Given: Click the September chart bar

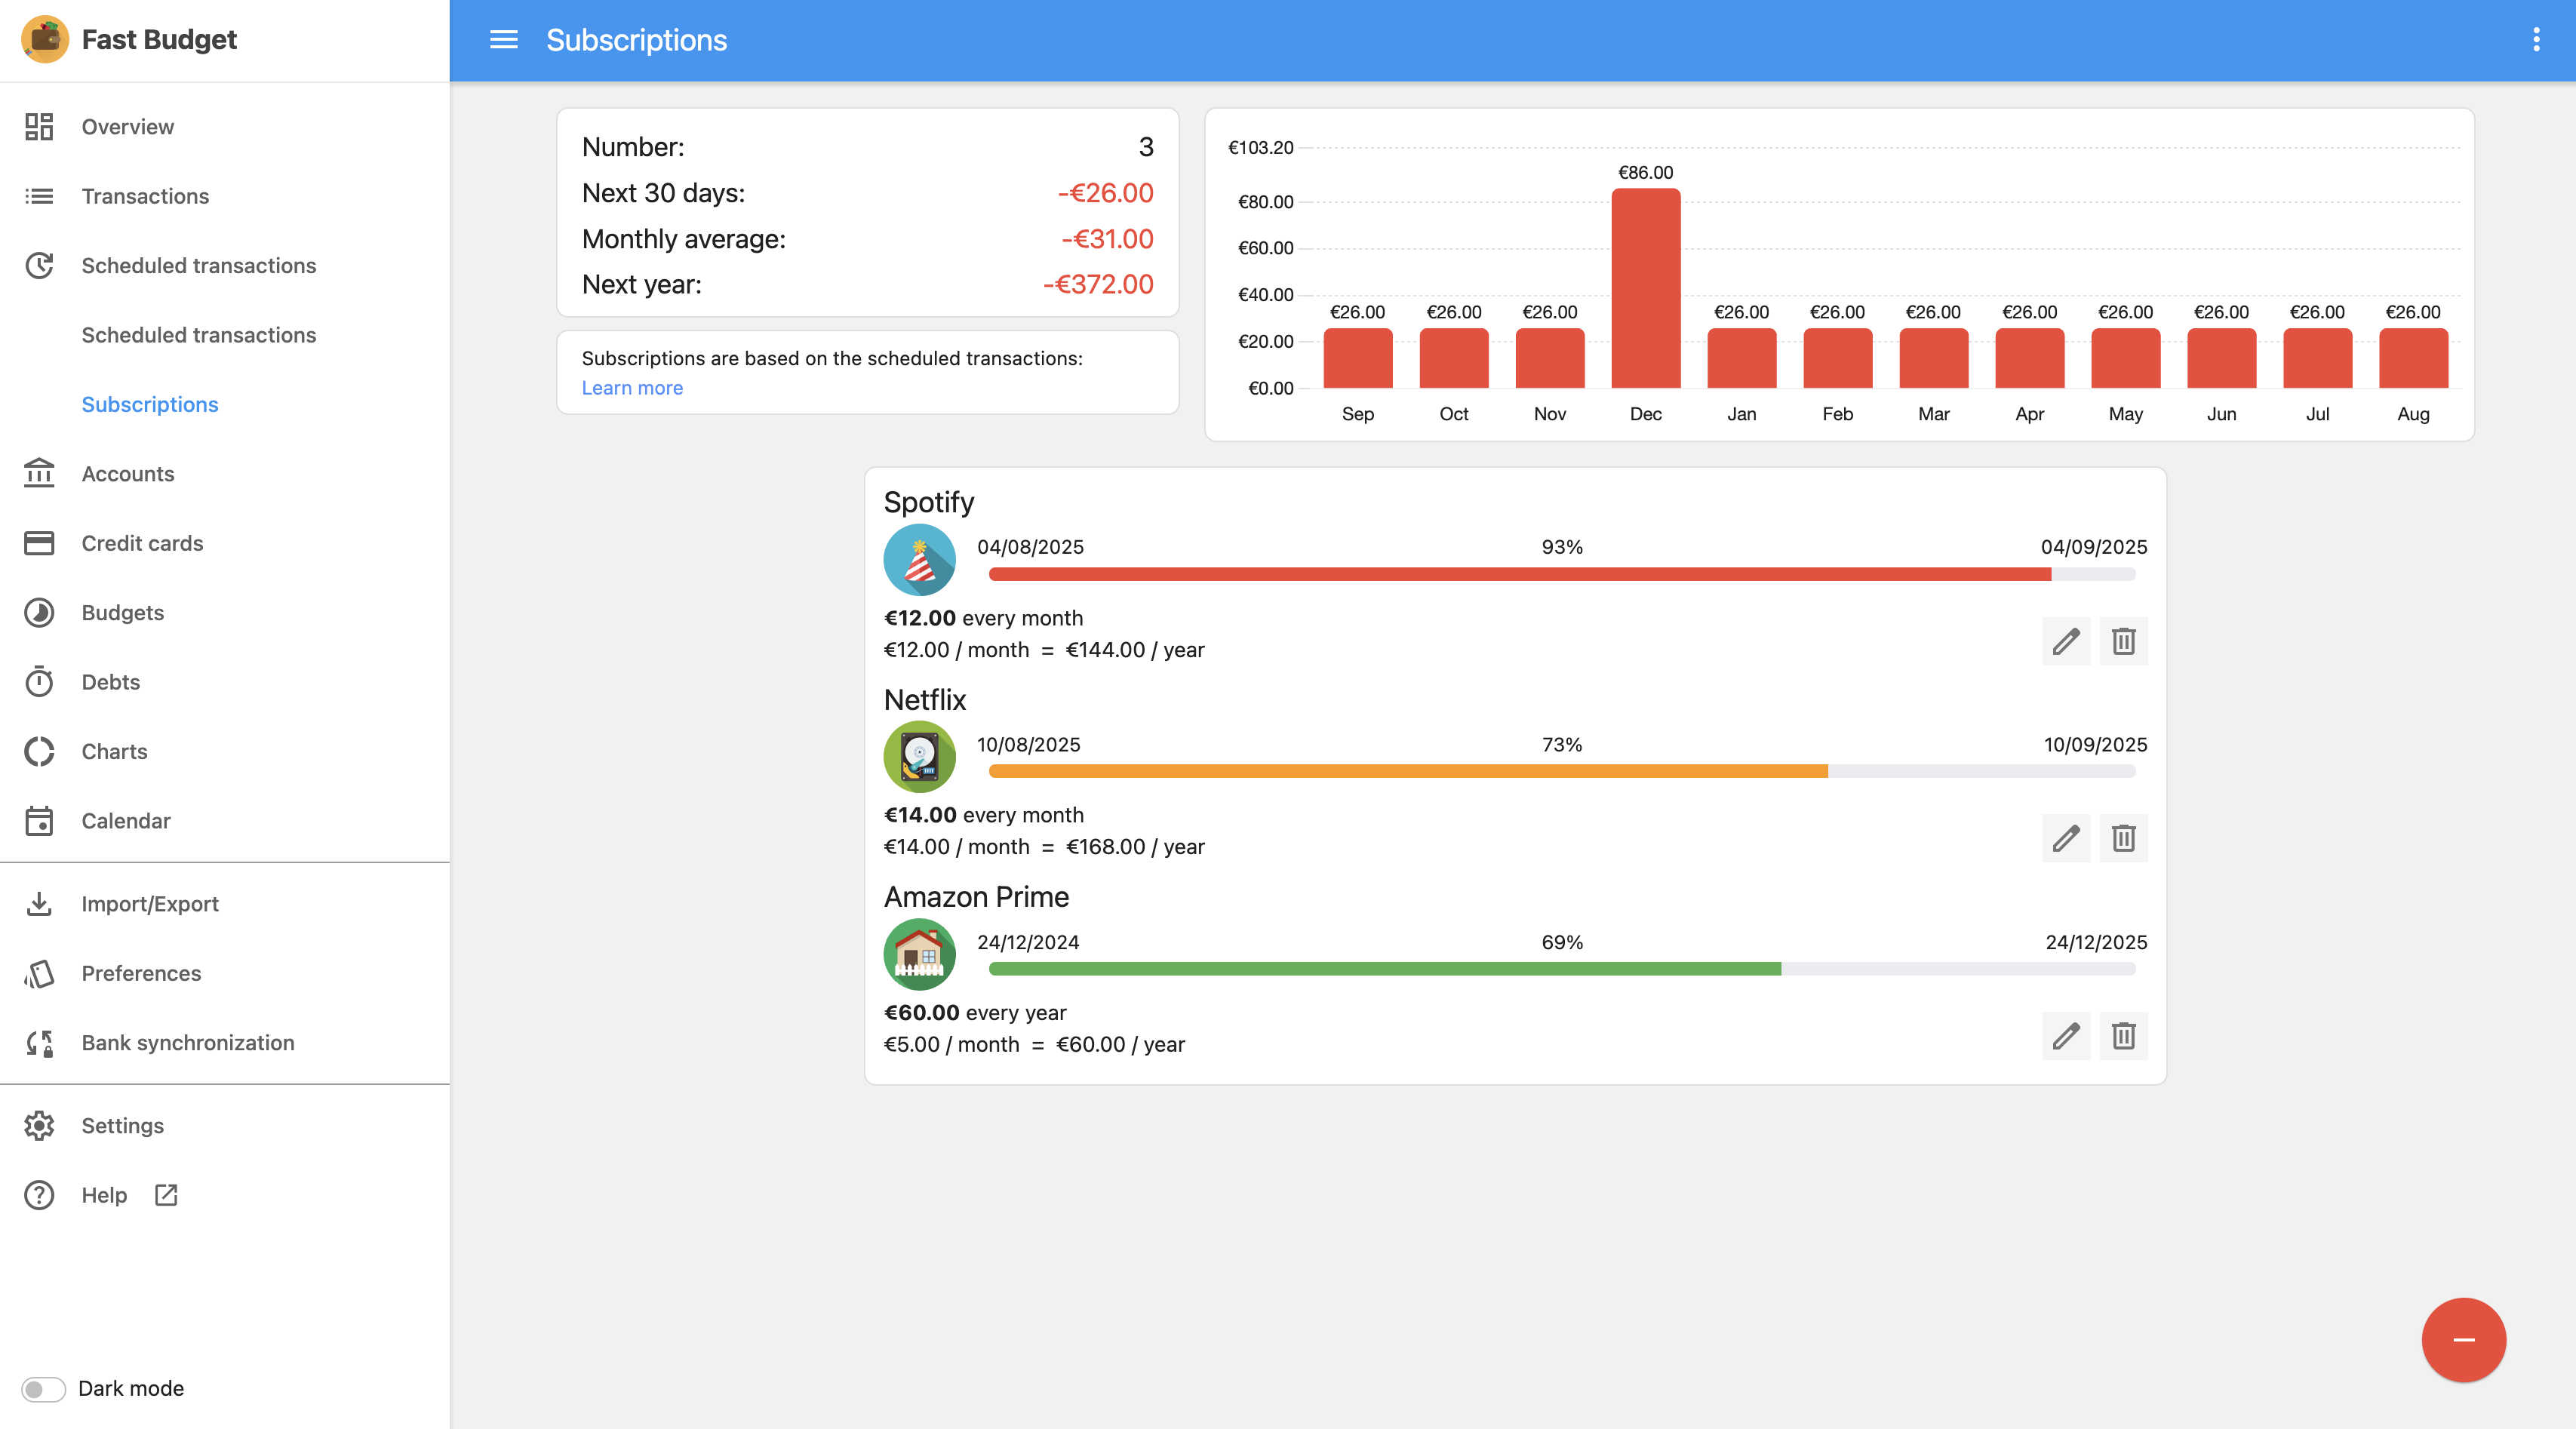Looking at the screenshot, I should pos(1357,358).
